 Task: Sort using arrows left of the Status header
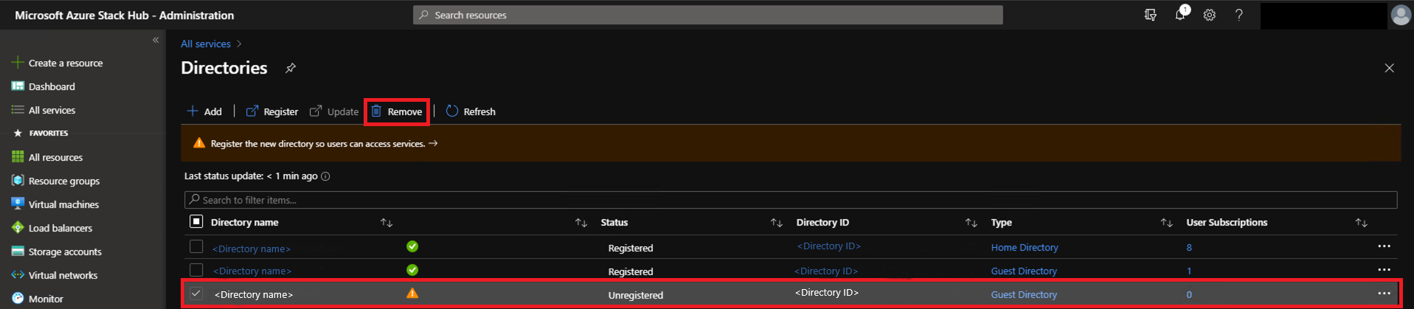(581, 223)
